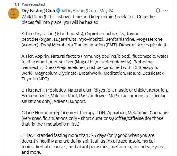Viewport: 177px width, 156px height.
Task: Open the Dry Fasting Club profile avatar
Action: point(14,13)
